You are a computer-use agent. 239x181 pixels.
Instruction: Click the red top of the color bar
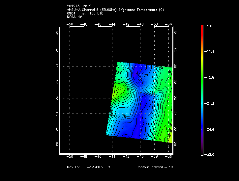point(202,28)
